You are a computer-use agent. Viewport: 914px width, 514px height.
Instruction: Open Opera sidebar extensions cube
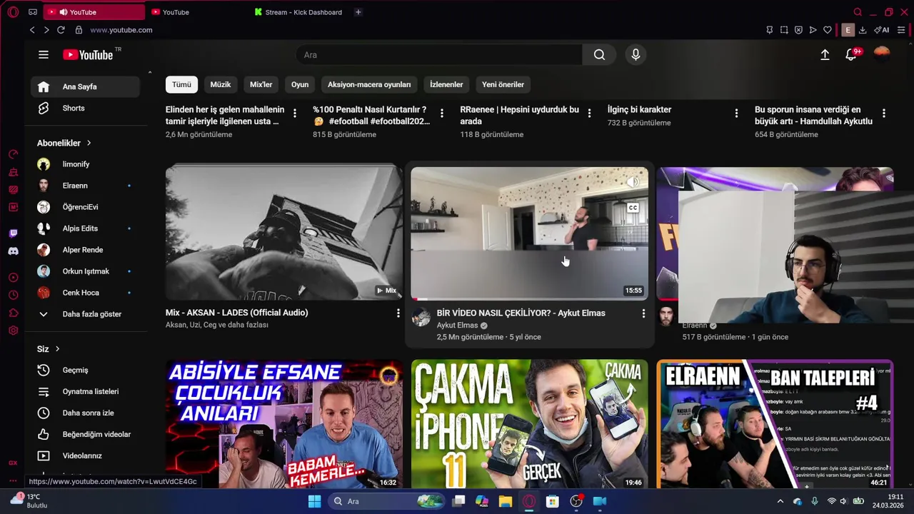(x=13, y=313)
